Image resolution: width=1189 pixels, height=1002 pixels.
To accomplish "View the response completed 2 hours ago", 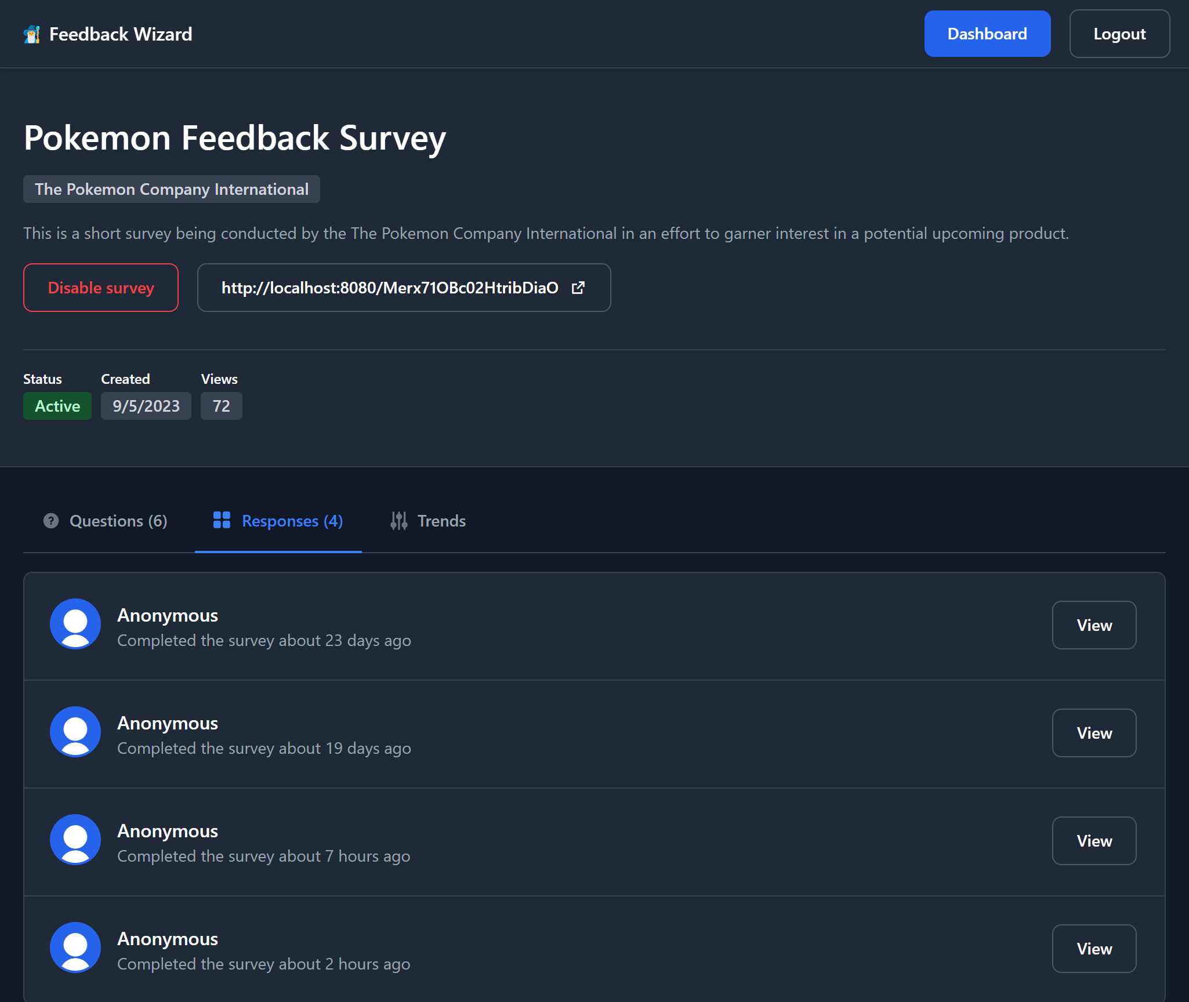I will [1094, 949].
